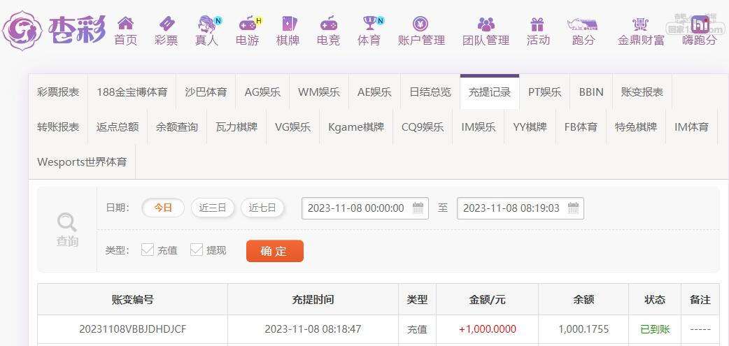
Task: Open 账户管理 account management icon
Action: pos(420,24)
